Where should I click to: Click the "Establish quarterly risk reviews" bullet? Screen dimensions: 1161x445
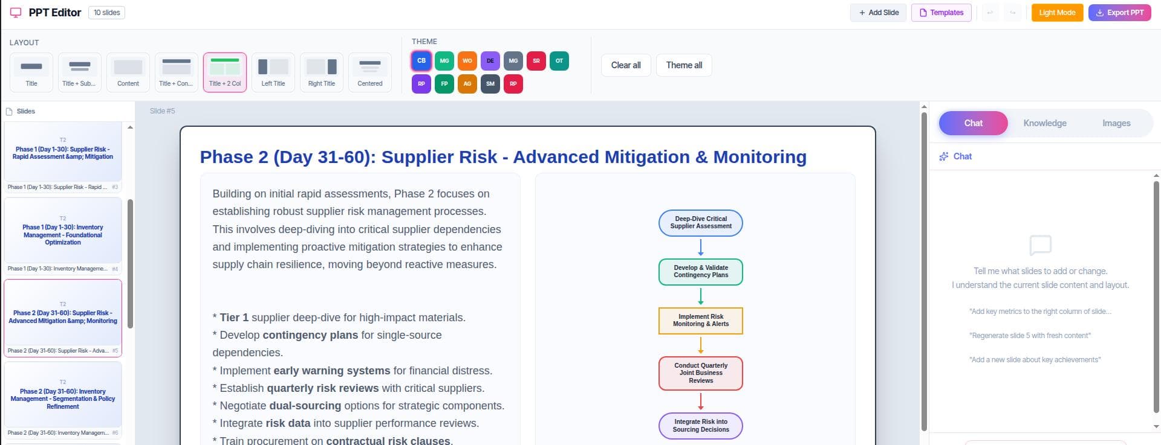coord(349,388)
